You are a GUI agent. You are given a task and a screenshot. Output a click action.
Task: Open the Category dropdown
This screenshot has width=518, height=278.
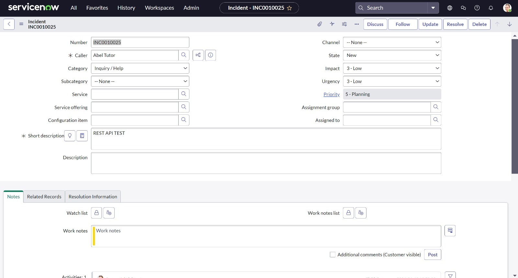coord(140,68)
